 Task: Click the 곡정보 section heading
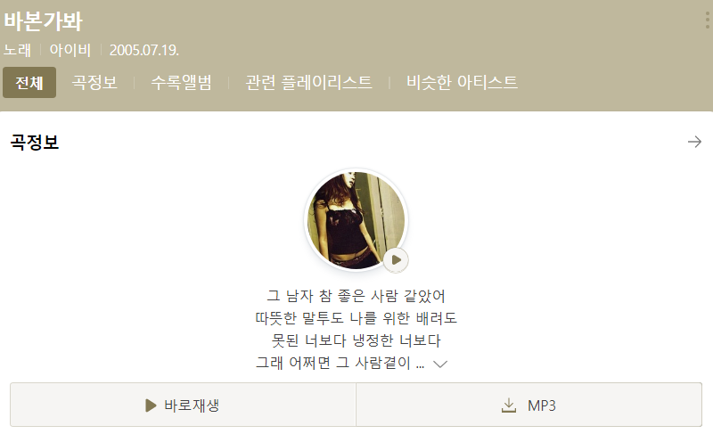tap(35, 143)
